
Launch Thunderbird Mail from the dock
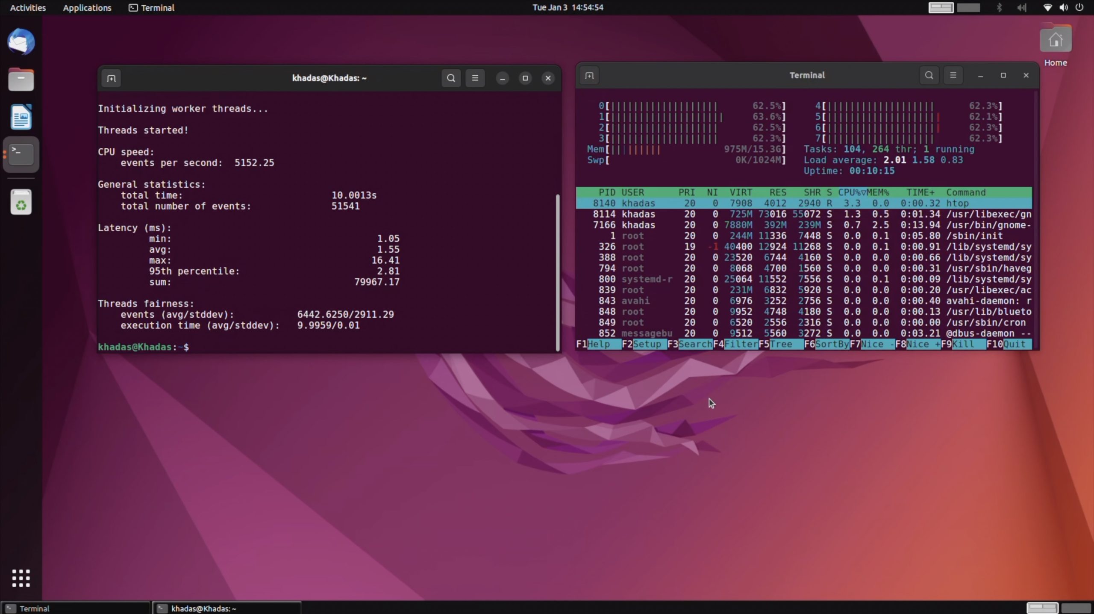tap(21, 42)
